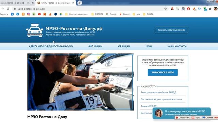This screenshot has width=218, height=122.
Task: Click Остановить in the recorder bar
Action: (x=183, y=118)
